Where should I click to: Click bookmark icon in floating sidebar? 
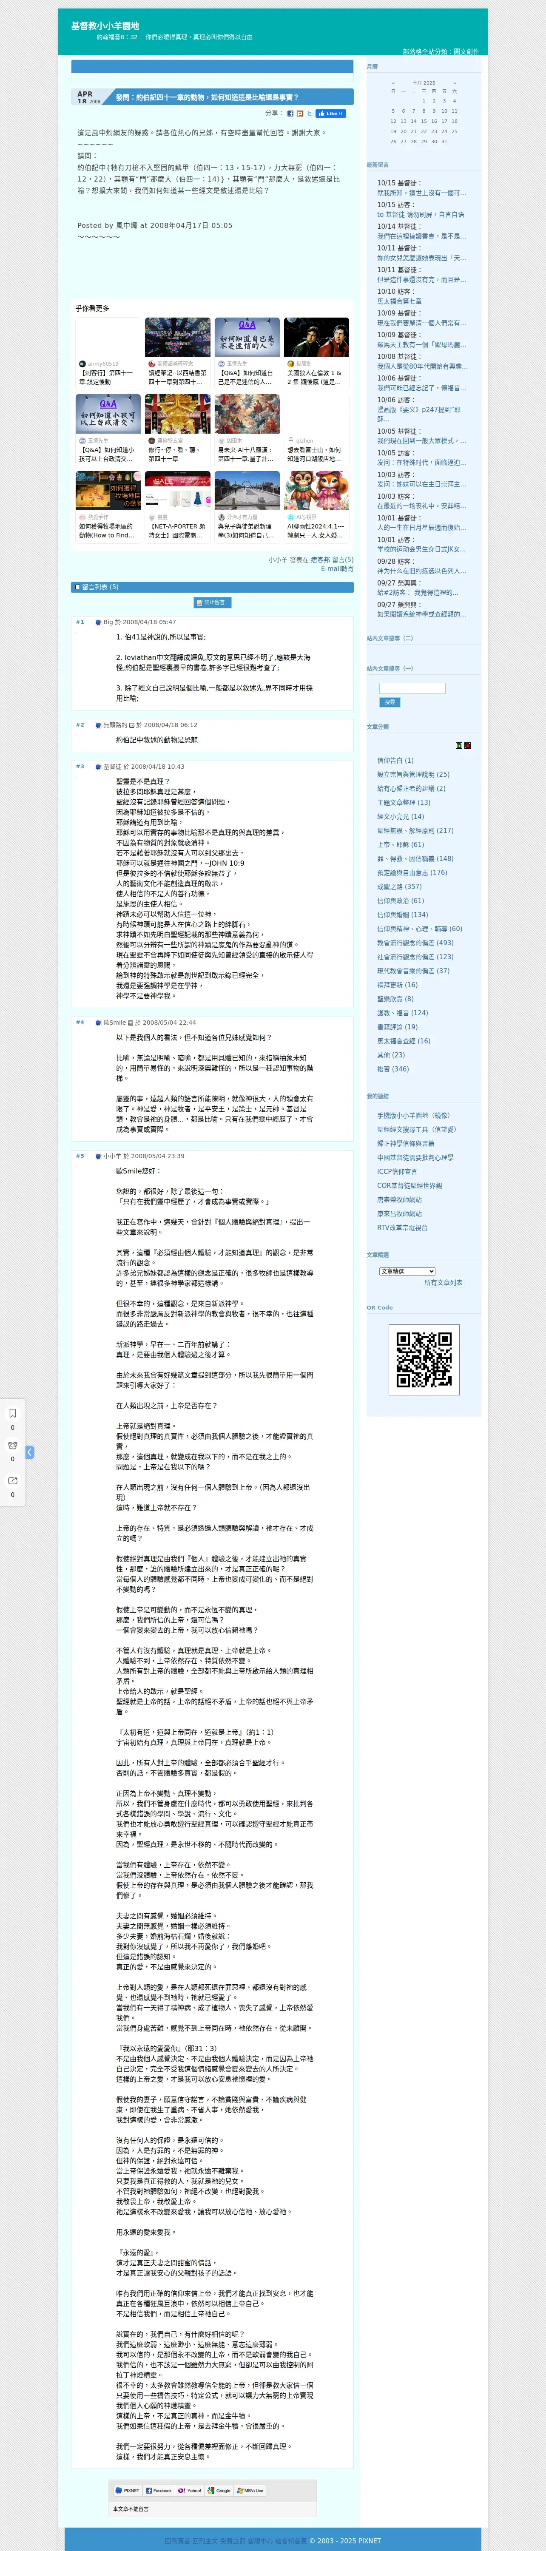click(x=13, y=1413)
